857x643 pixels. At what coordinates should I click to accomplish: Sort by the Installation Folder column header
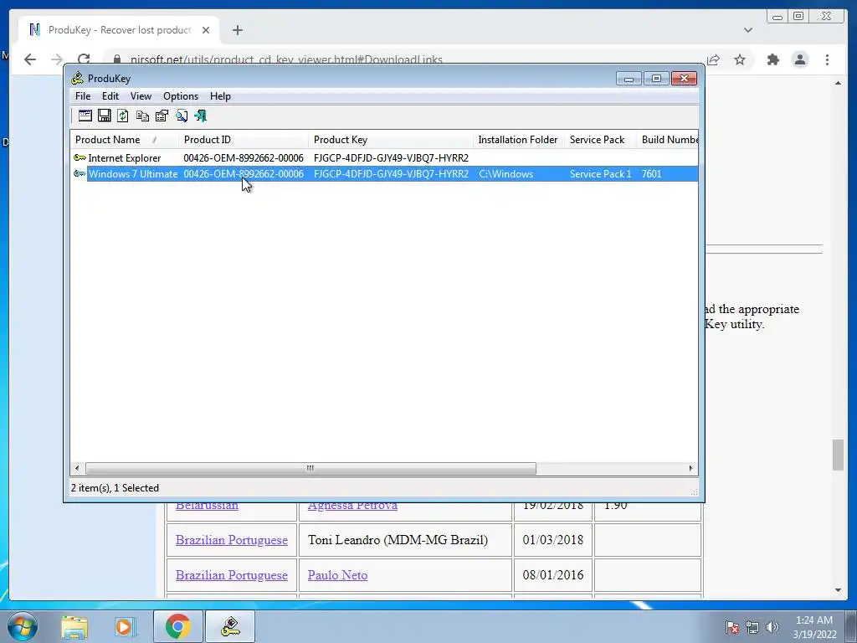click(519, 140)
